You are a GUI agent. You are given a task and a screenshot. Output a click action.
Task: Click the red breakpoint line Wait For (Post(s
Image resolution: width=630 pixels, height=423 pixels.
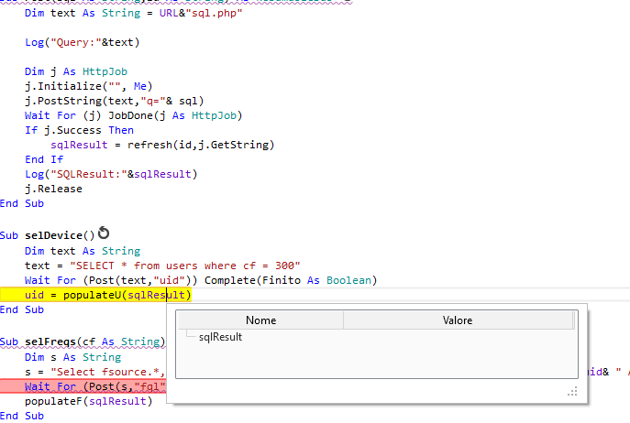coord(83,386)
